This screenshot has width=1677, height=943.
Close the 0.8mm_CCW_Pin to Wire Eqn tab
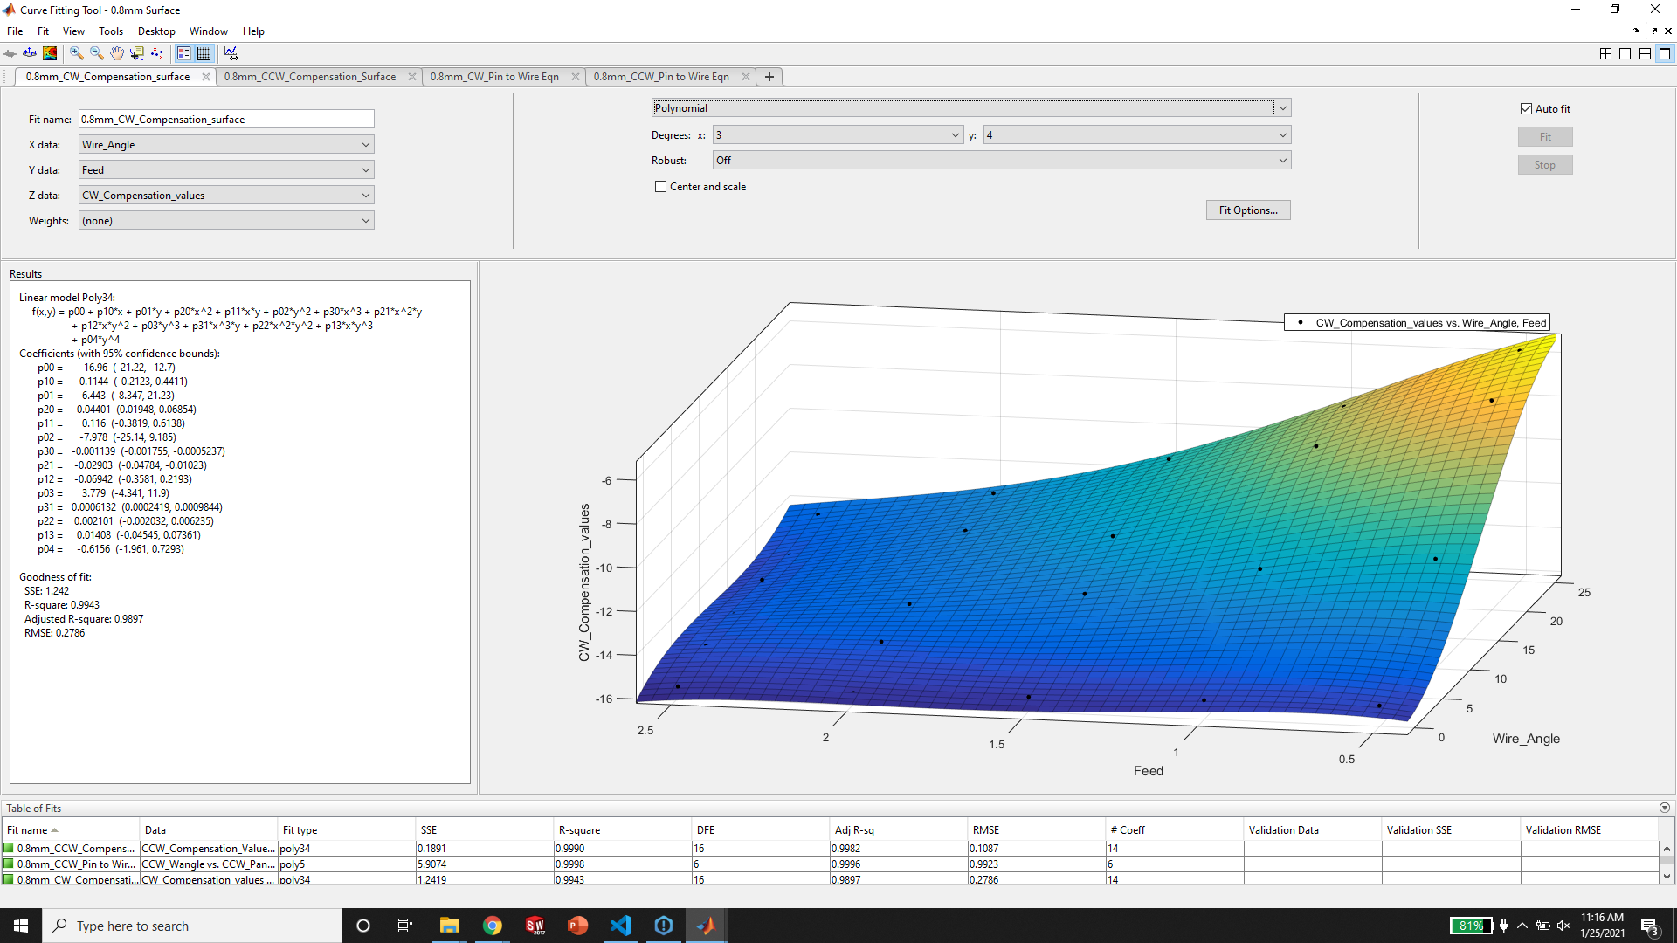[746, 77]
